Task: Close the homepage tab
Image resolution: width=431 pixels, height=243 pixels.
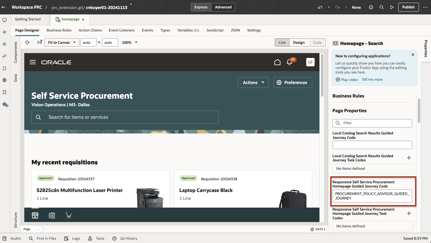Action: pyautogui.click(x=83, y=19)
